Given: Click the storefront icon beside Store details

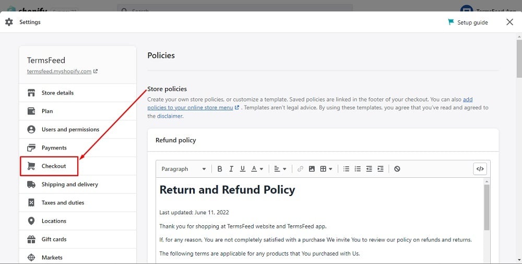Looking at the screenshot, I should coord(31,93).
